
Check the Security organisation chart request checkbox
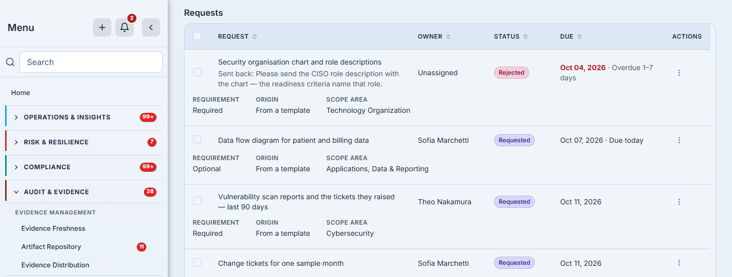[x=197, y=72]
